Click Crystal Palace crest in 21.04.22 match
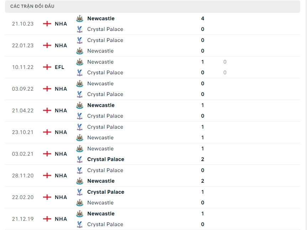307x230 pixels. coord(80,116)
